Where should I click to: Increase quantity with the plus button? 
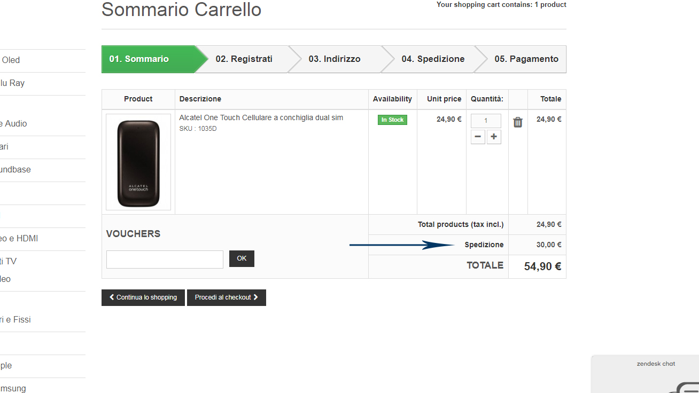coord(494,137)
